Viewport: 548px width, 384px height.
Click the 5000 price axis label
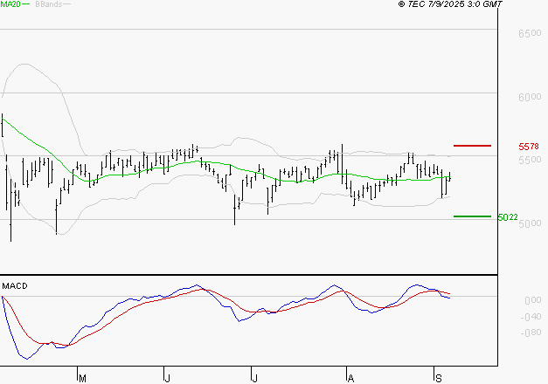click(x=530, y=224)
